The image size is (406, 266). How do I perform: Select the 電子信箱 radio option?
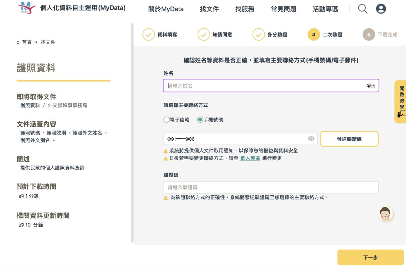[166, 120]
